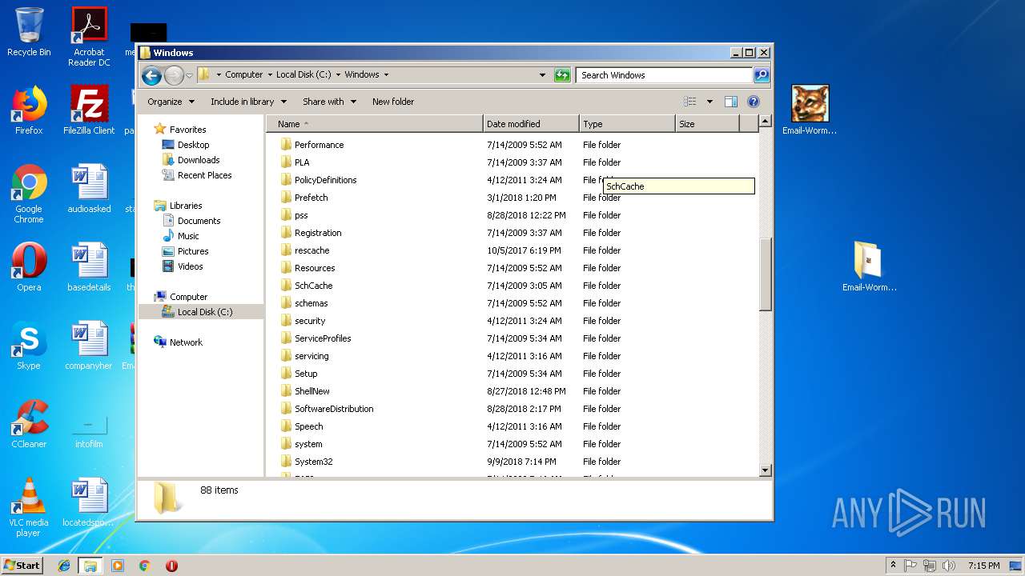Screen dimensions: 1025x576
Task: Select the FileZilla Client desktop shortcut
Action: tap(89, 110)
